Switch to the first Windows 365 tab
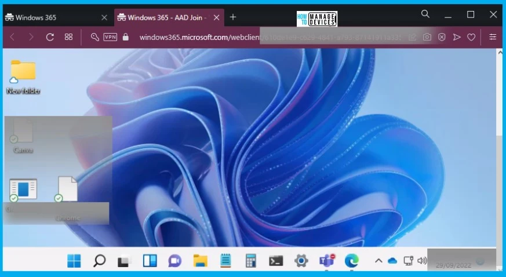This screenshot has width=506, height=277. pyautogui.click(x=56, y=17)
